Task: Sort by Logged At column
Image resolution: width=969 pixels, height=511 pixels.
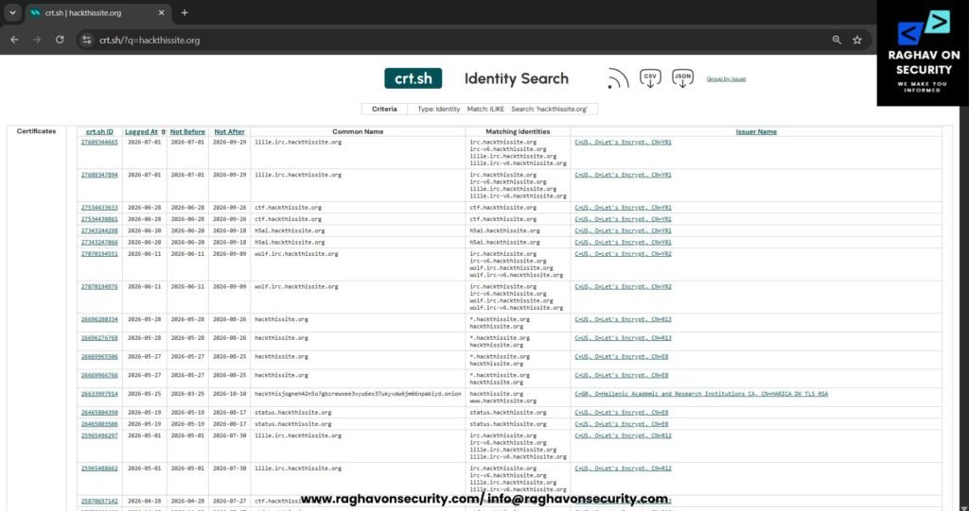Action: [x=142, y=131]
